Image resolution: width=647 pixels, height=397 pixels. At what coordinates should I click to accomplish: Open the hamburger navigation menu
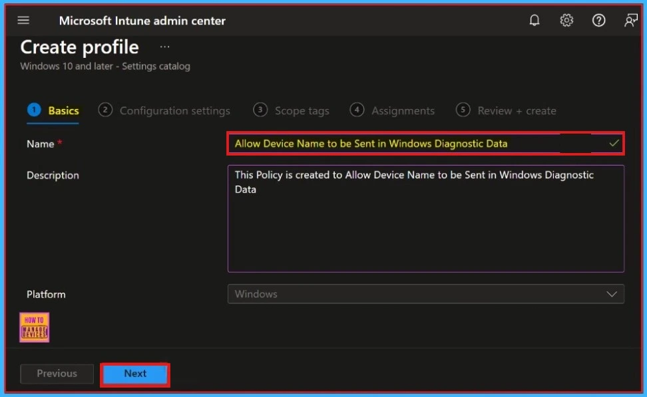point(23,20)
